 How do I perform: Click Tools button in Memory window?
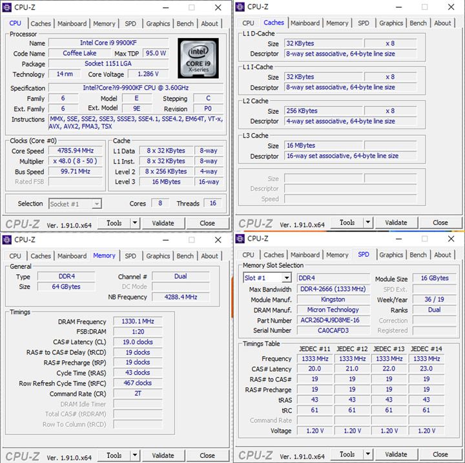[x=114, y=455]
